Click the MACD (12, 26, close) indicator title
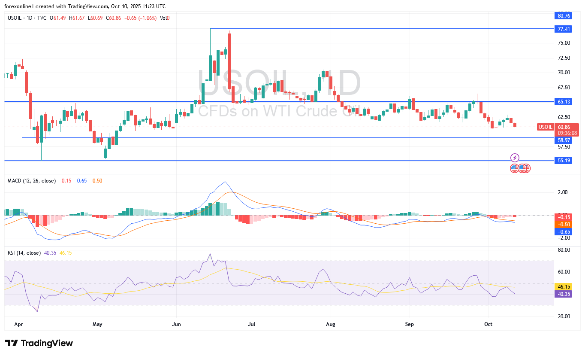 pos(32,181)
